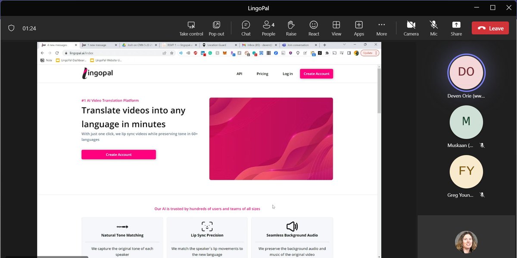Image resolution: width=517 pixels, height=258 pixels.
Task: Pop out the shared content
Action: coord(216,28)
